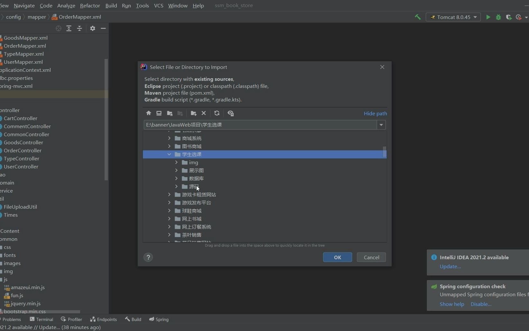This screenshot has height=331, width=529.
Task: Expand the 数据库 folder
Action: coord(176,178)
